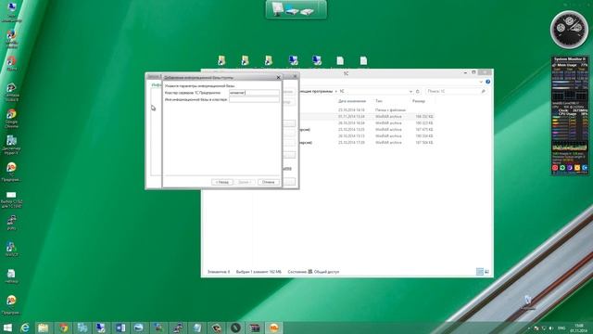Select the WinSCP desktop shortcut
593x334 pixels.
click(11, 249)
